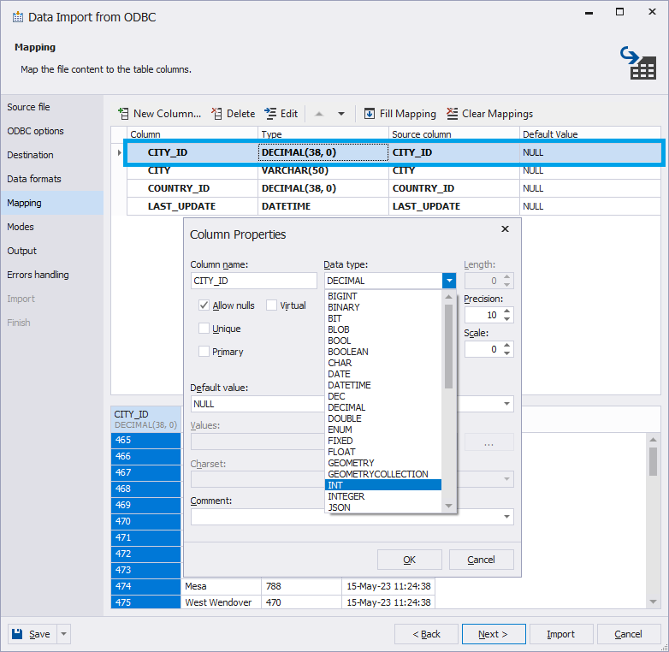Image resolution: width=669 pixels, height=652 pixels.
Task: Click the Save floppy disk icon
Action: click(17, 634)
